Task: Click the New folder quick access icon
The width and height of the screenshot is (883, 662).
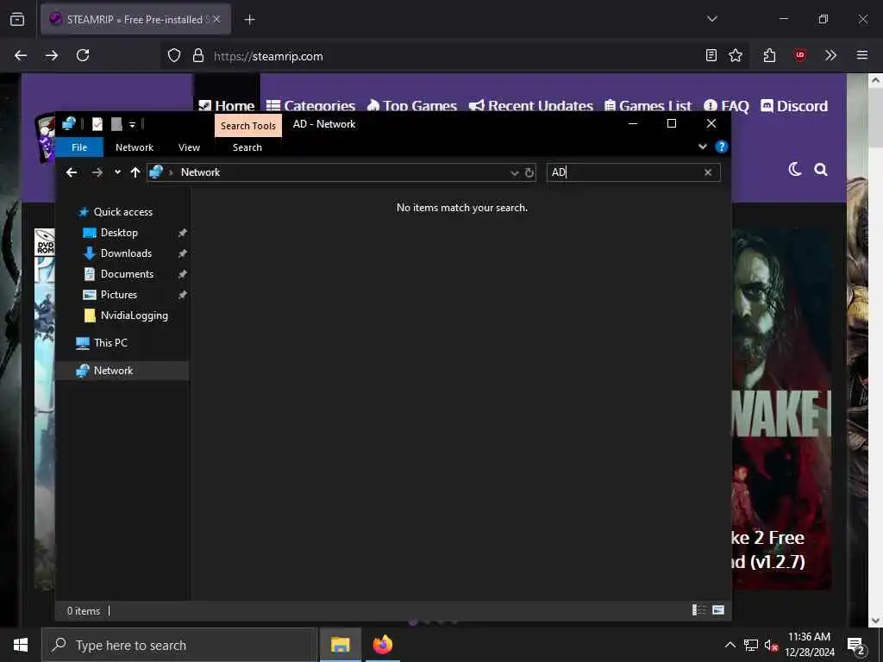Action: [116, 124]
